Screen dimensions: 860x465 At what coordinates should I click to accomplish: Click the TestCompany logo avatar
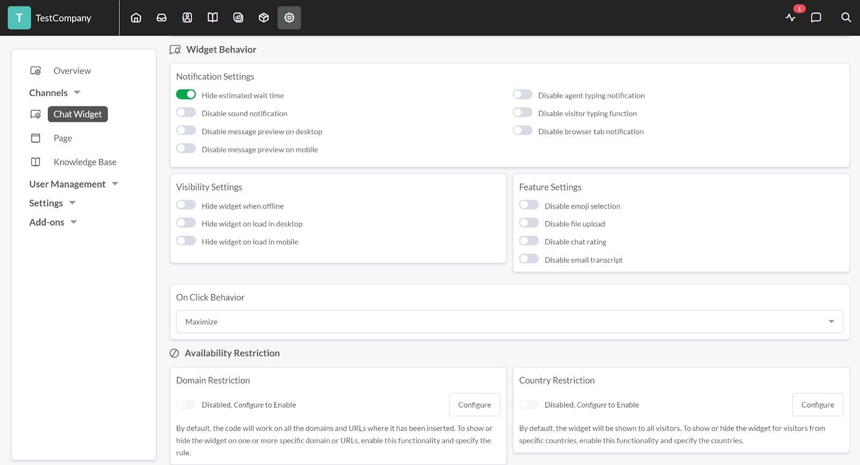(x=19, y=18)
